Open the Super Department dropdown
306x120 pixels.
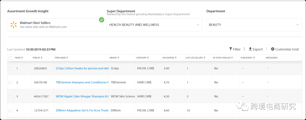[x=155, y=25]
